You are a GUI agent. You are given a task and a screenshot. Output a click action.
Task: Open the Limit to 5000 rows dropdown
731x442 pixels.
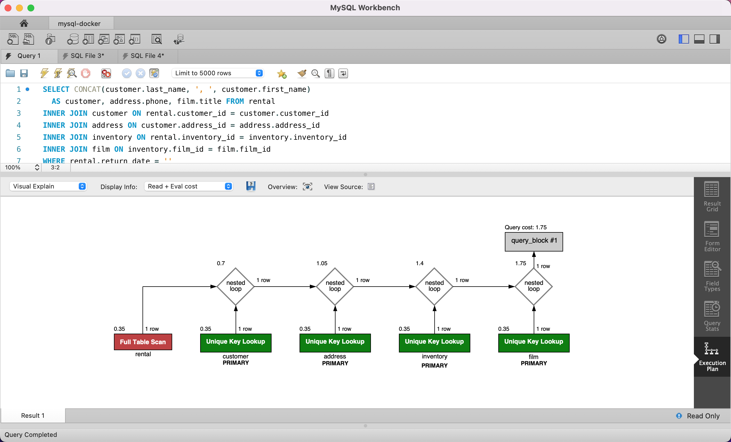pos(259,73)
